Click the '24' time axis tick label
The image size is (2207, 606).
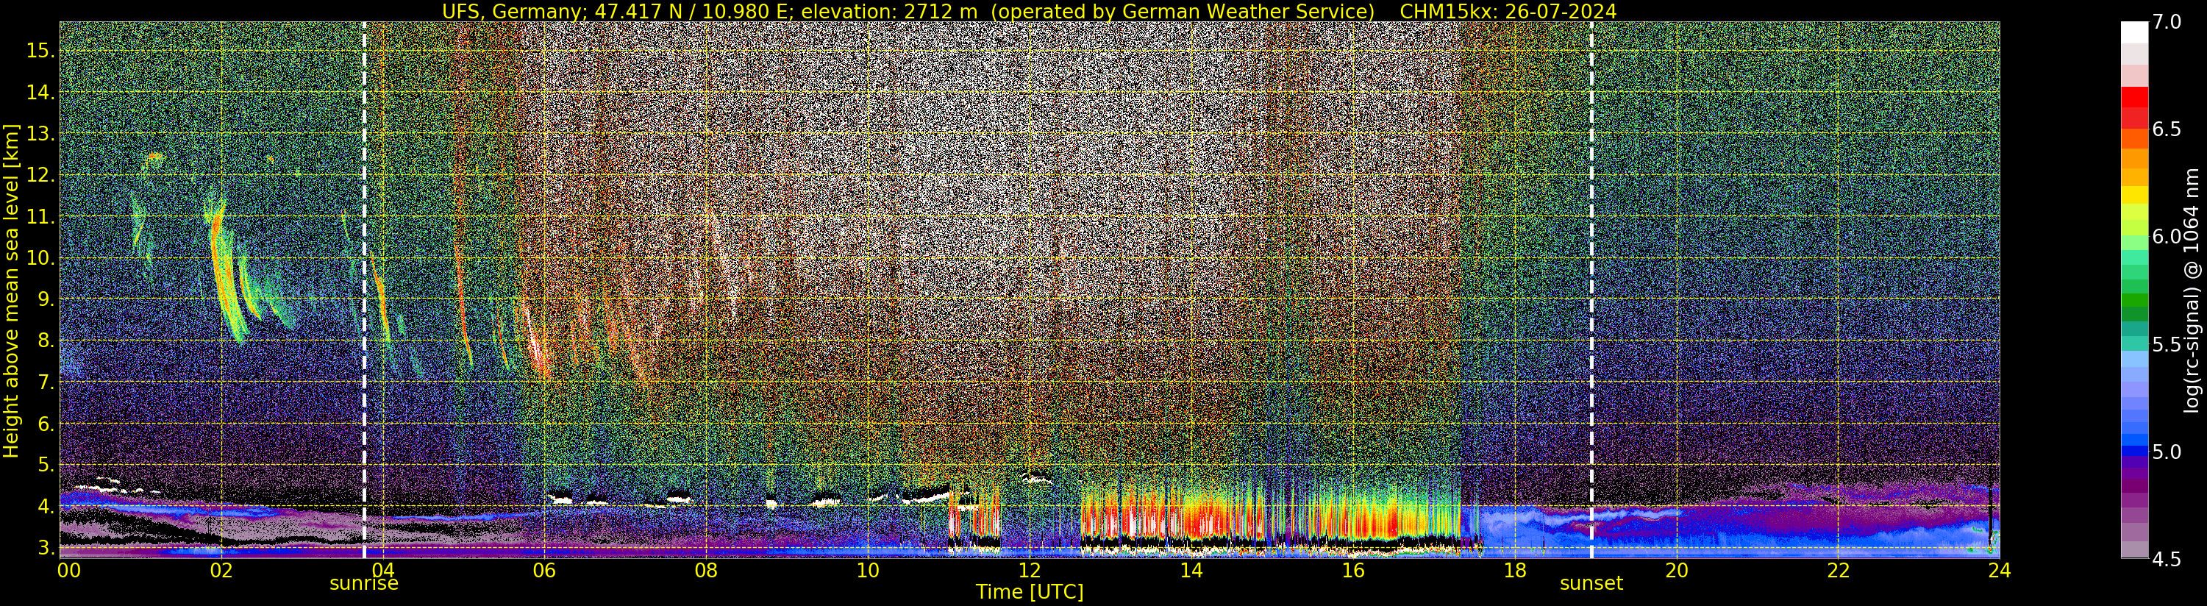click(1999, 569)
